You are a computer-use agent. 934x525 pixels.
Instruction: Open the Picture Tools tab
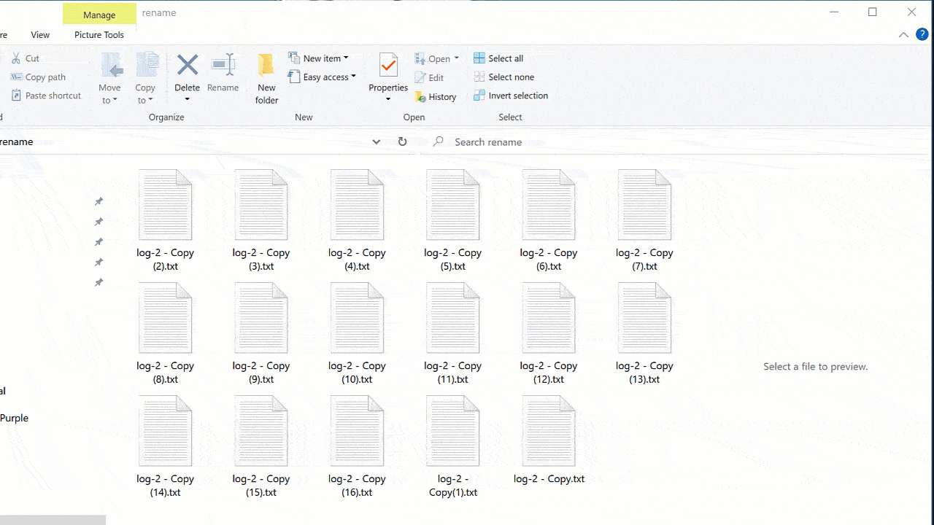pyautogui.click(x=99, y=35)
